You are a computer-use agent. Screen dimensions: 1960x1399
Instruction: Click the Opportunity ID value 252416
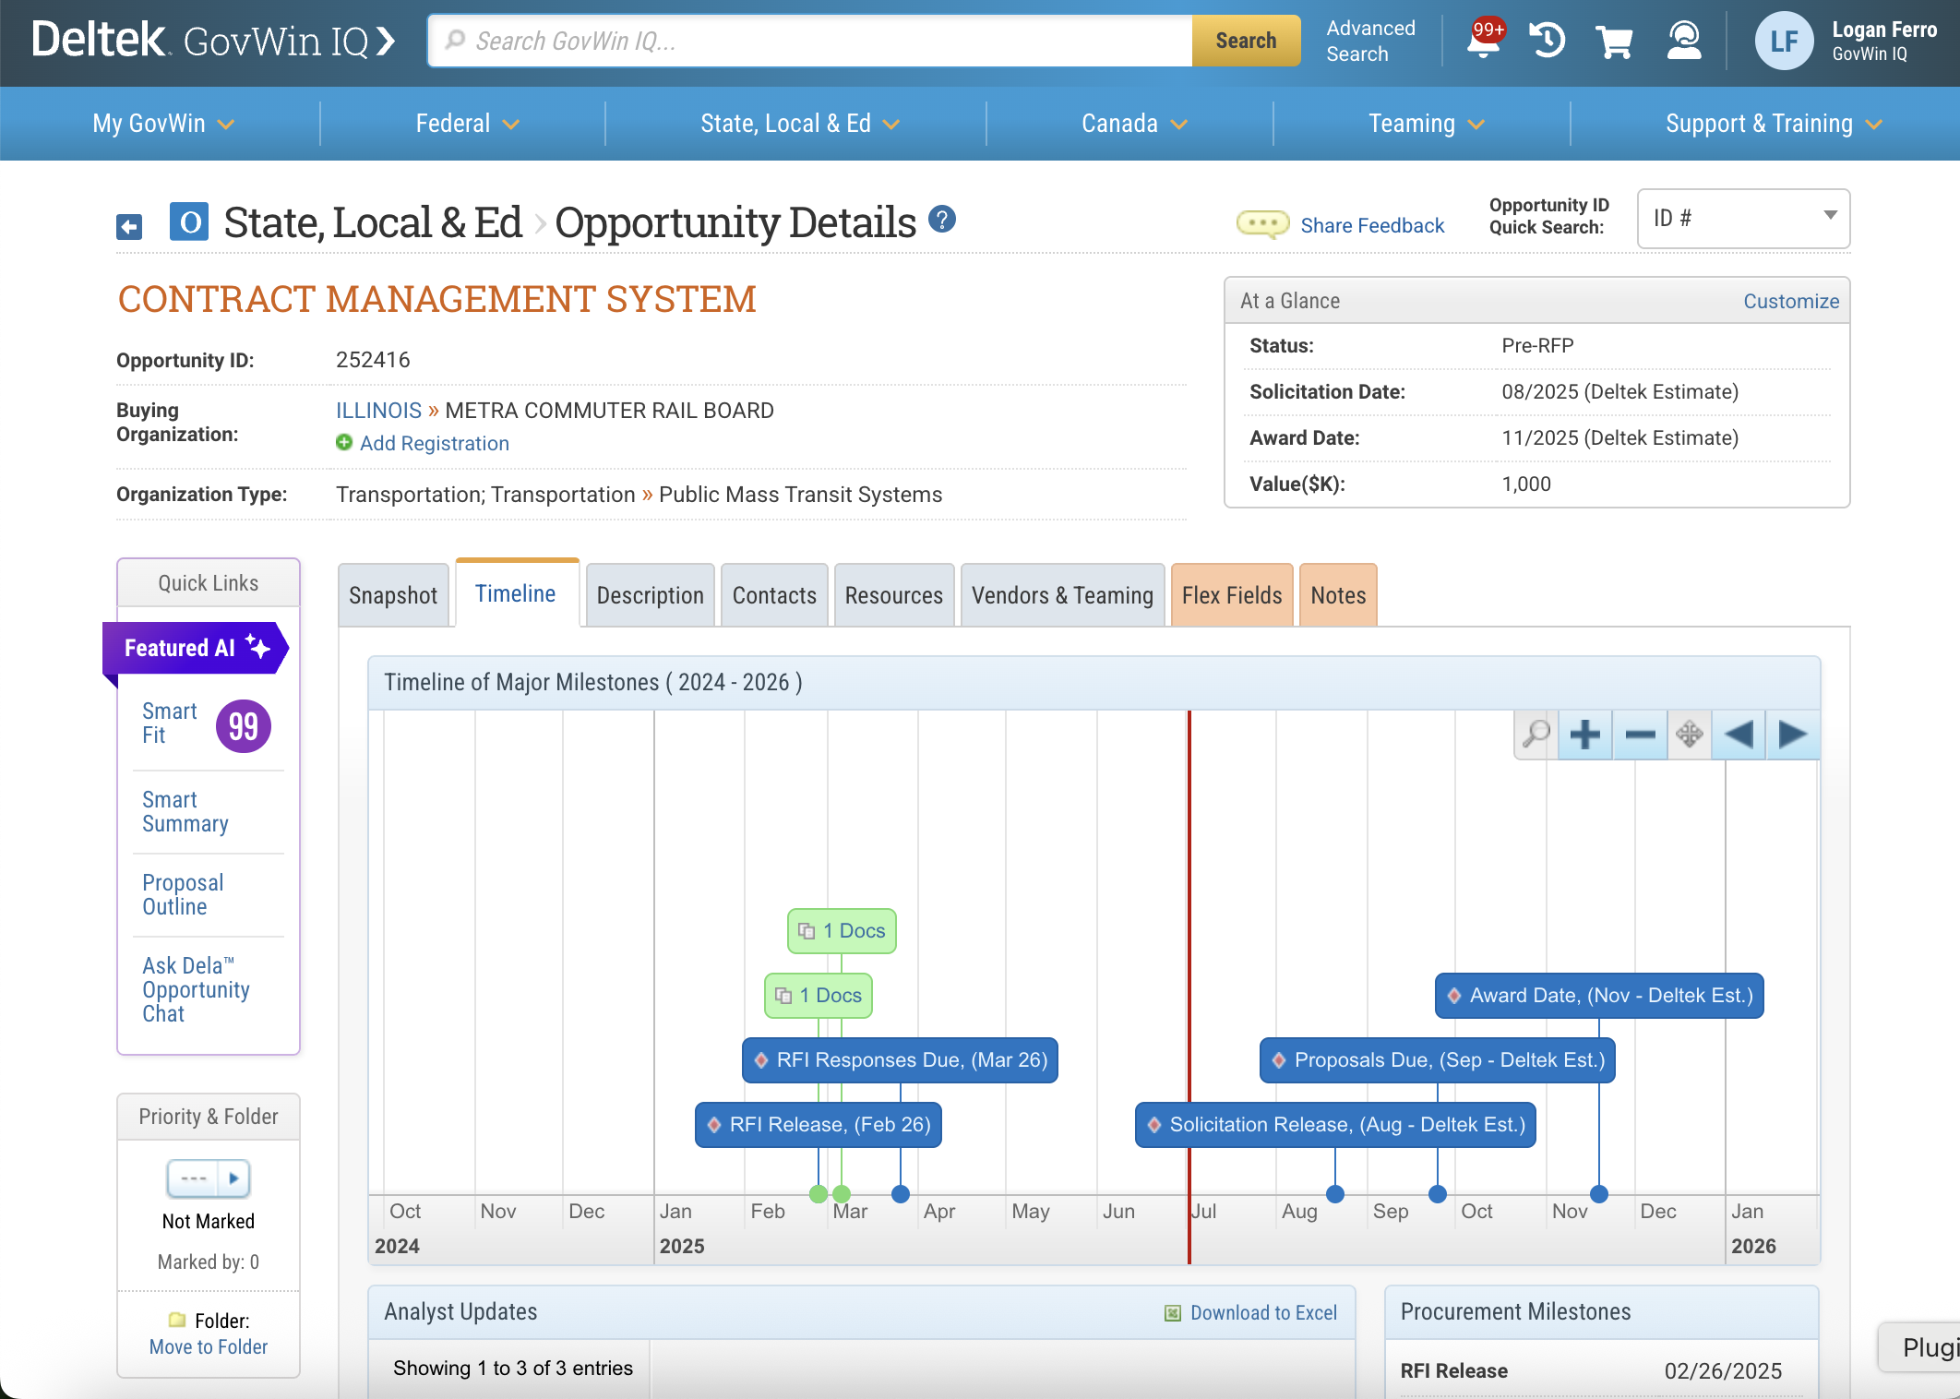coord(373,360)
